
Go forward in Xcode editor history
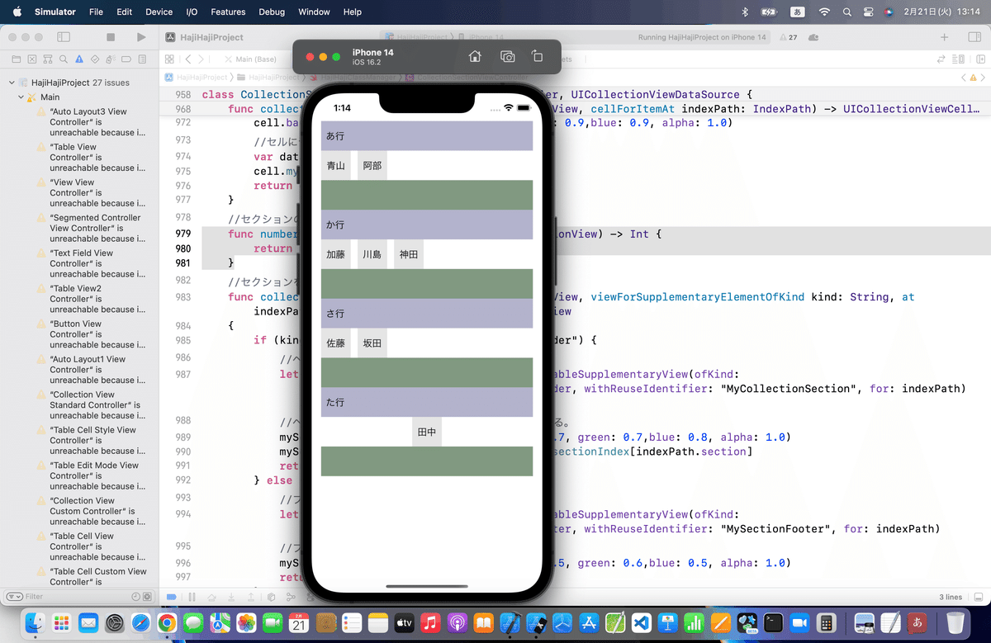pos(200,59)
